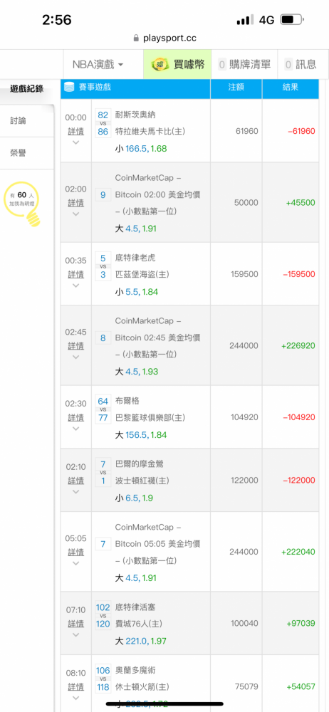Open 詳情 for the 08:10 game
The image size is (329, 712).
coord(76,687)
